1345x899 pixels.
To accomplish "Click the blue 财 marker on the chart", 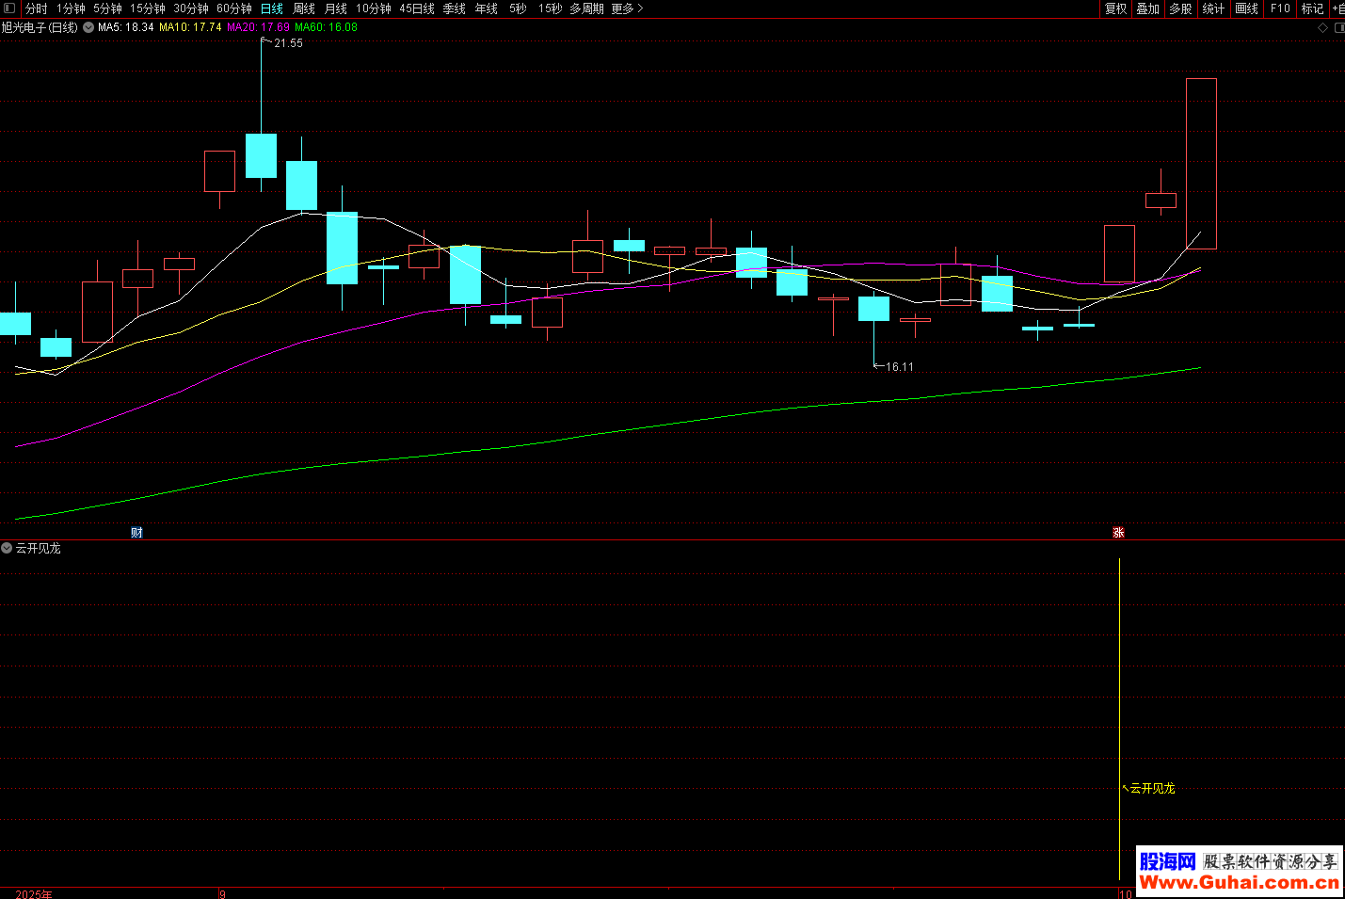I will click(x=136, y=533).
